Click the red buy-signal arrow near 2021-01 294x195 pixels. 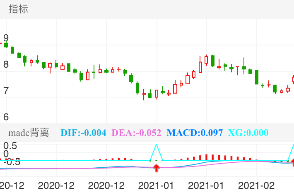tap(157, 168)
